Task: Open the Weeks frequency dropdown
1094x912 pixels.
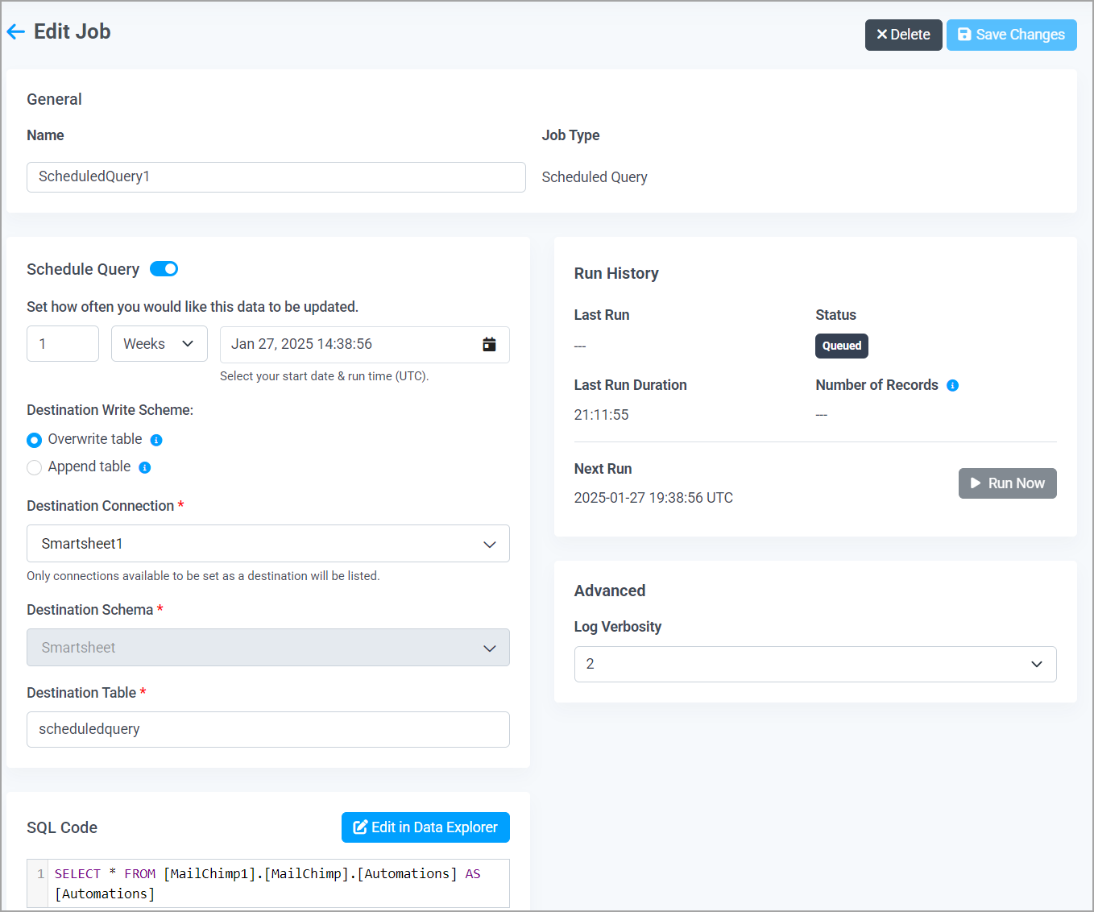Action: (159, 343)
